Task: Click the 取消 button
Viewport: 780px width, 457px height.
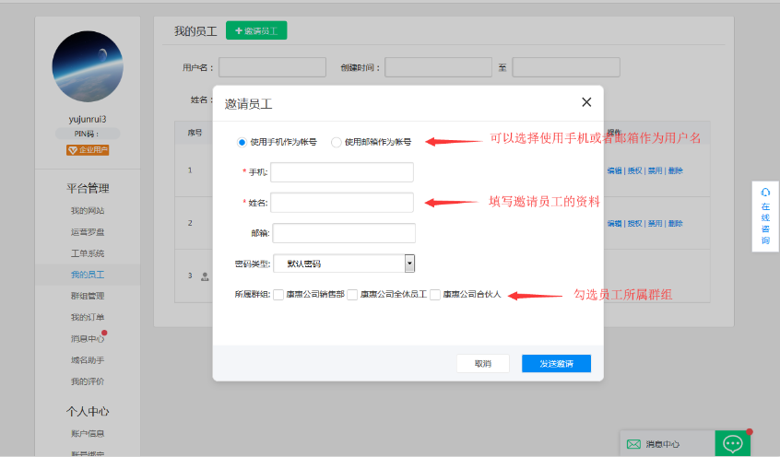Action: click(x=483, y=364)
